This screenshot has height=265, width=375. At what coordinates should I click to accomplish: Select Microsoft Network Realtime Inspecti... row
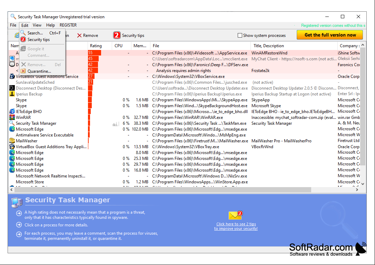184,176
